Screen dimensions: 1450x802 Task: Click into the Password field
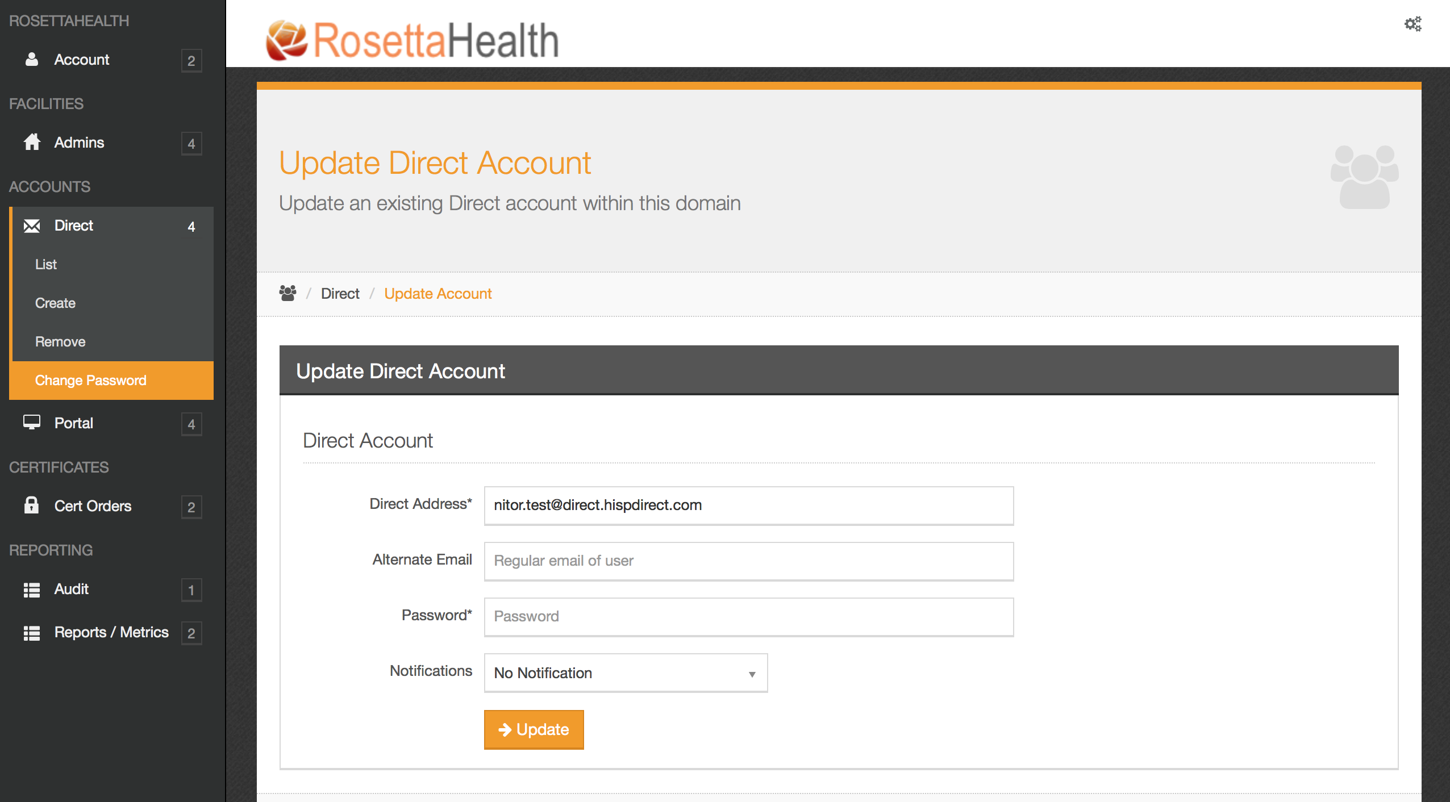click(x=748, y=617)
